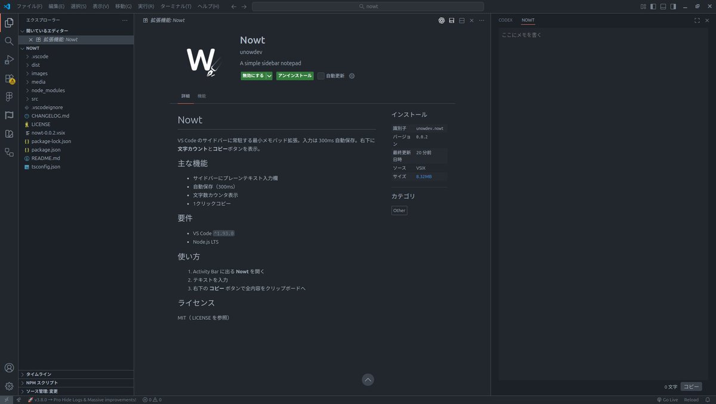Click the save disk icon in editor toolbar
This screenshot has width=716, height=404.
coord(452,20)
